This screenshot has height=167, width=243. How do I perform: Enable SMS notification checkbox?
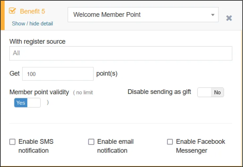click(x=13, y=142)
